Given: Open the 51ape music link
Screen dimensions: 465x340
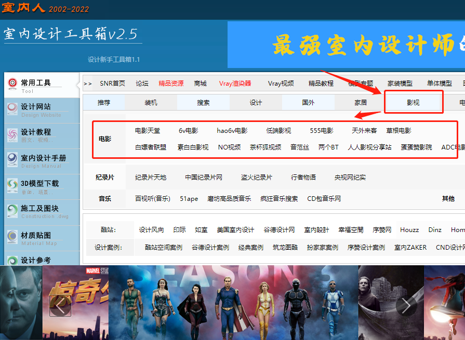Looking at the screenshot, I should (x=189, y=199).
